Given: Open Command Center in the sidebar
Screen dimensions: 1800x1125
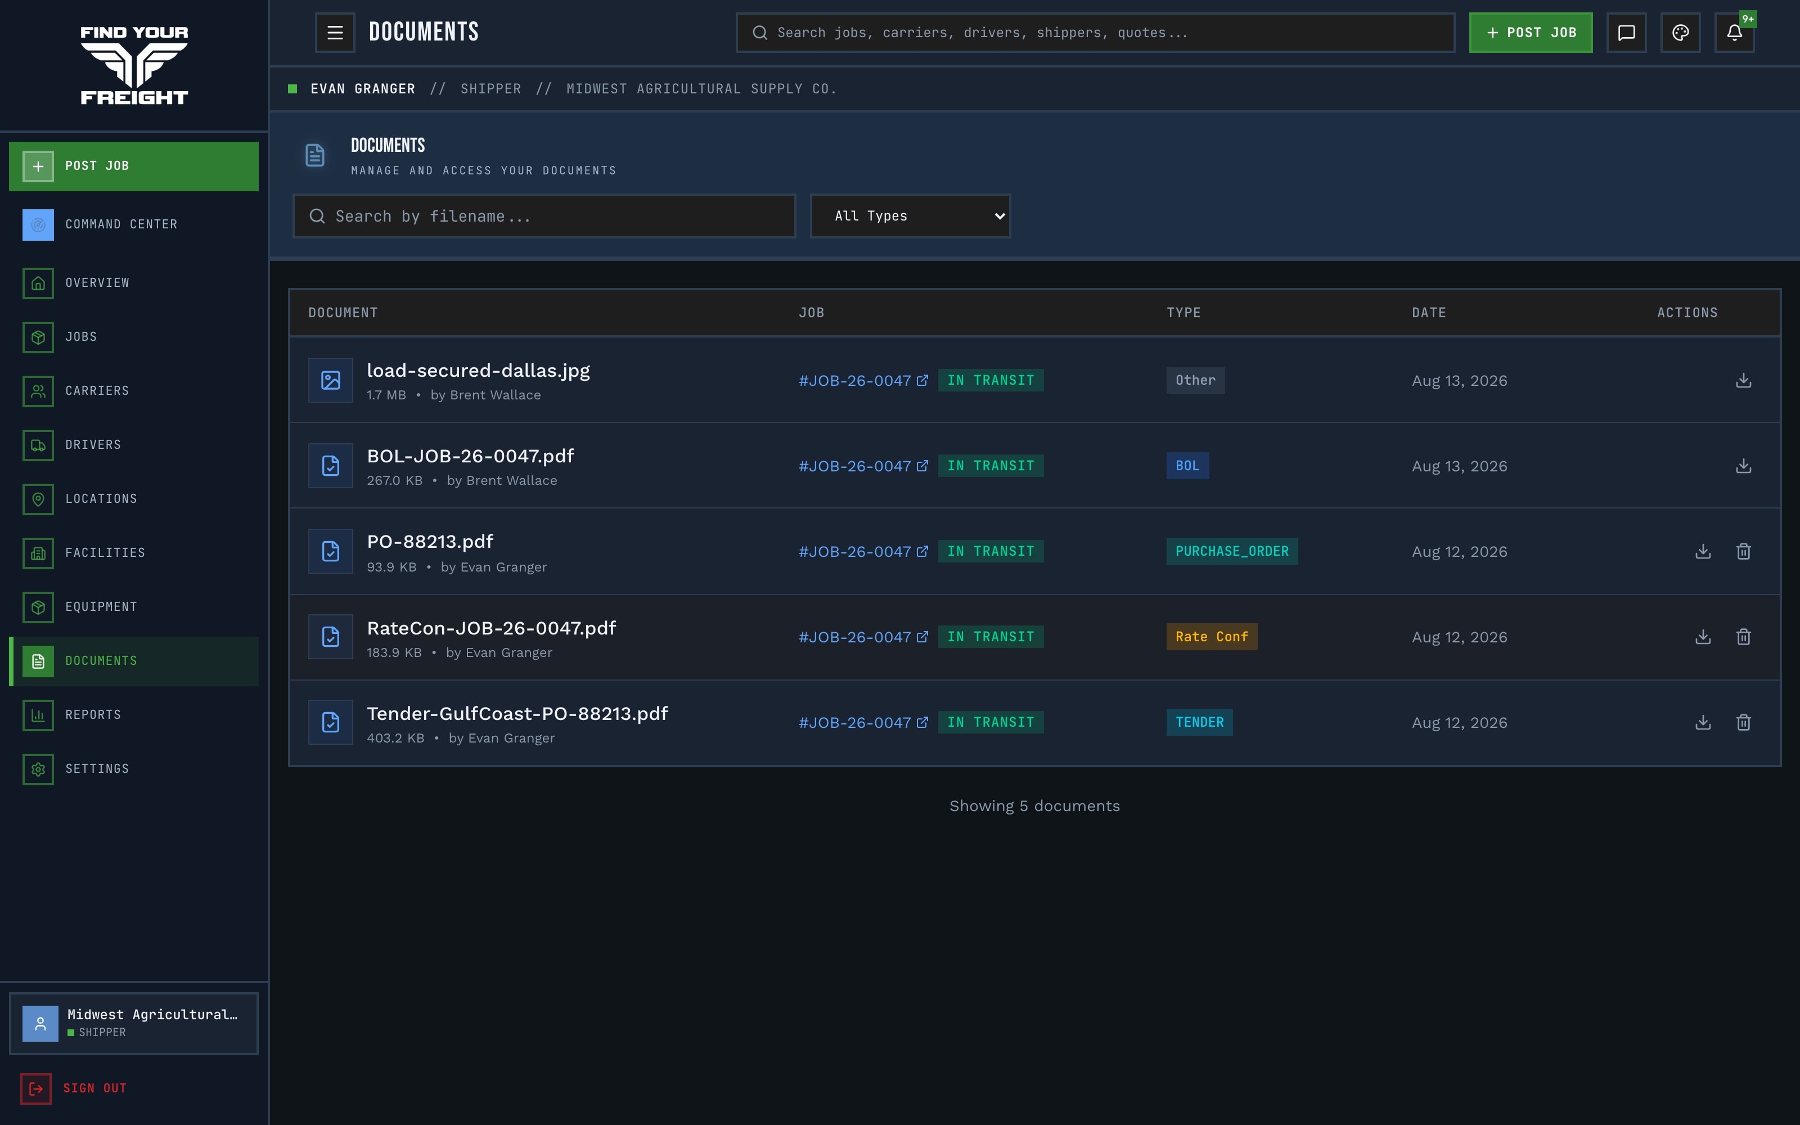Looking at the screenshot, I should point(134,224).
